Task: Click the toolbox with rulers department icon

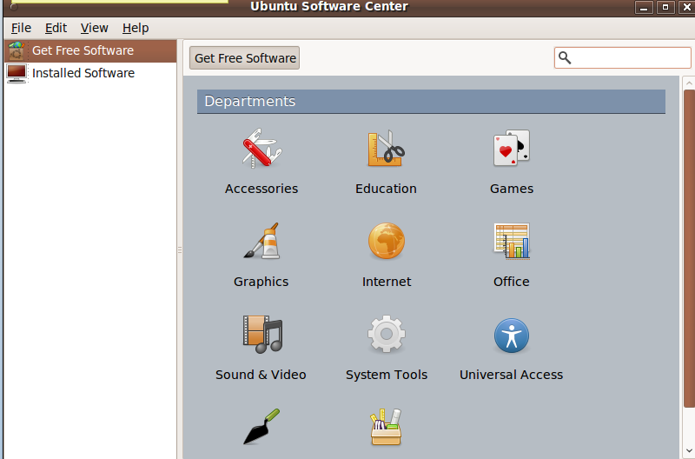Action: coord(386,427)
